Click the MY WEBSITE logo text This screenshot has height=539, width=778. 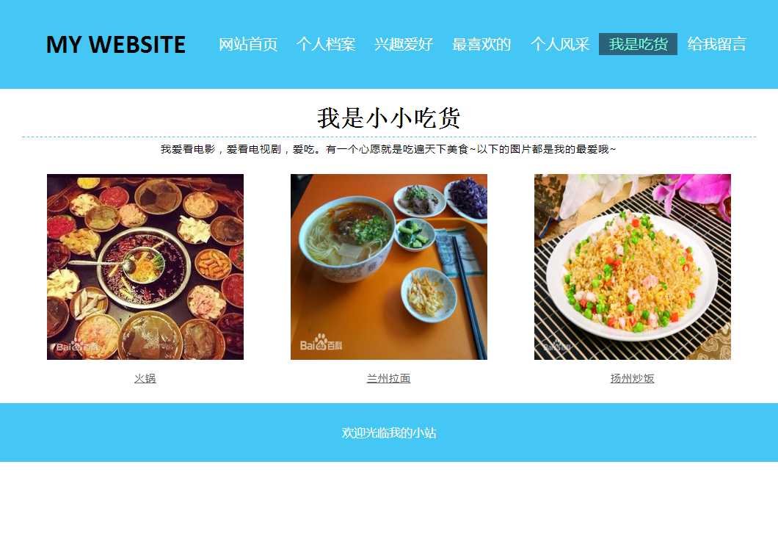click(x=116, y=44)
